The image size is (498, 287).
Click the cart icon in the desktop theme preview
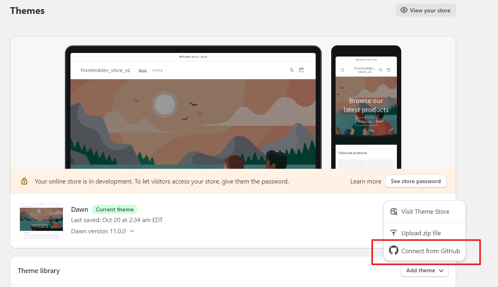point(301,70)
